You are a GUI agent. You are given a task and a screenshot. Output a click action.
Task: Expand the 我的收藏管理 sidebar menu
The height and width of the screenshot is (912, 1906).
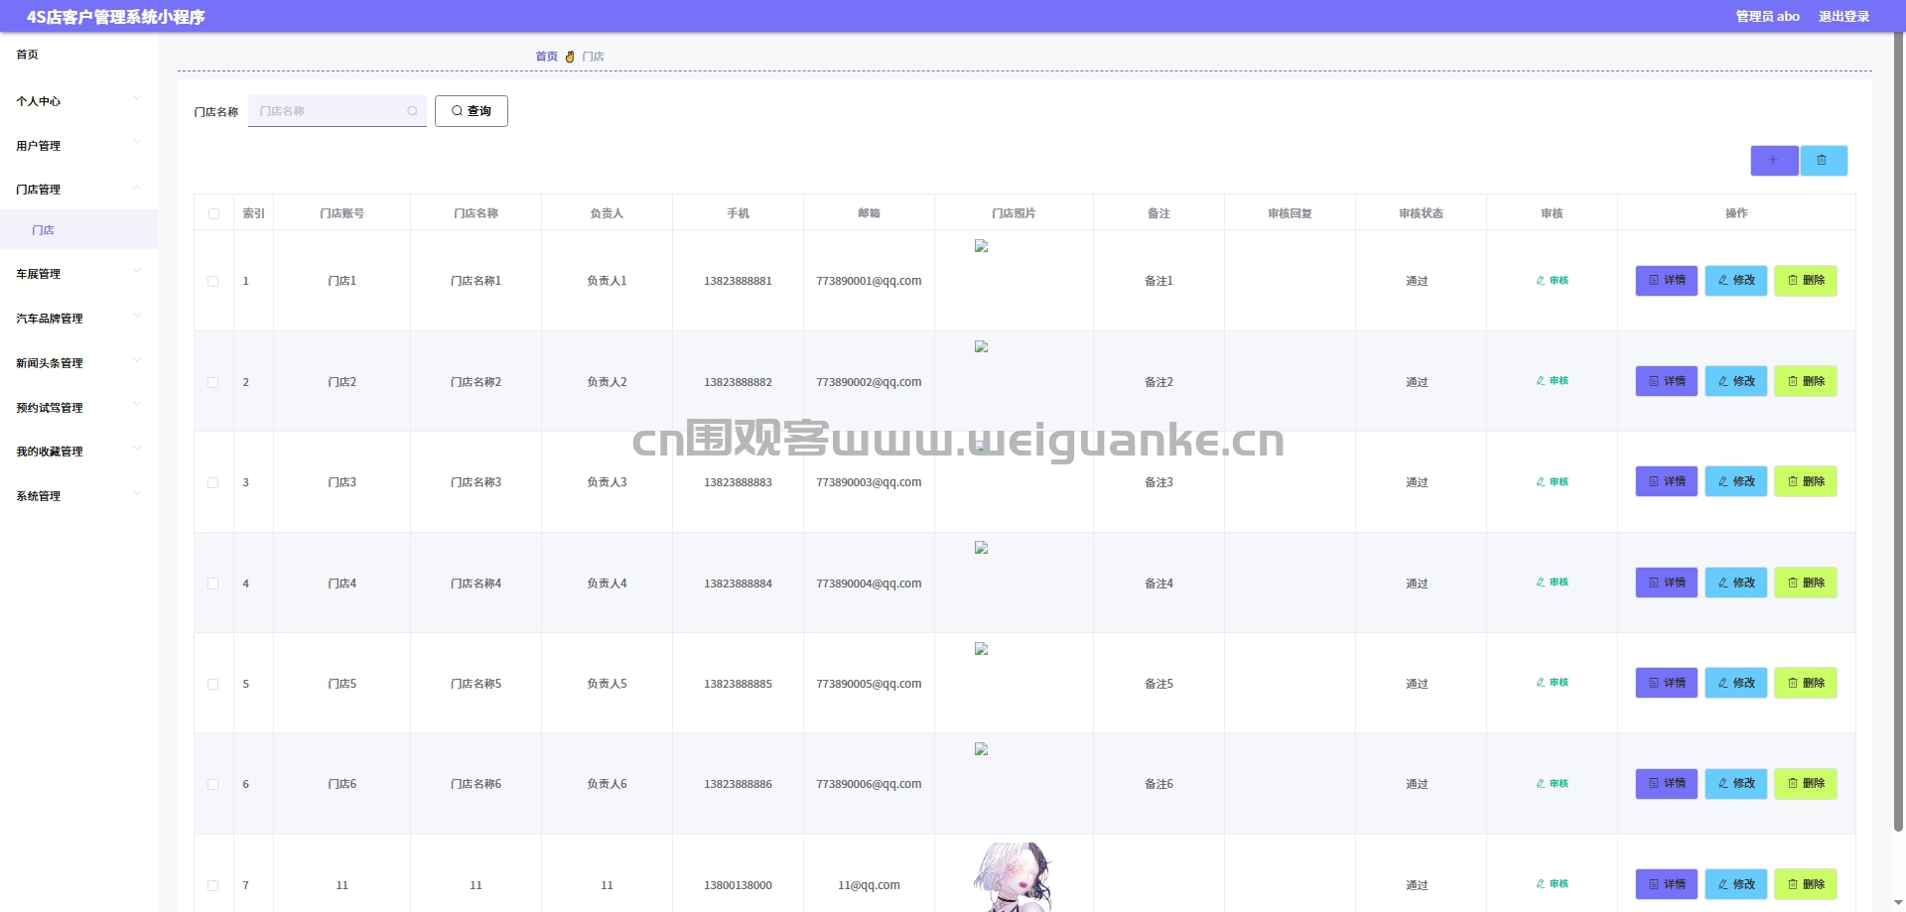(x=78, y=452)
